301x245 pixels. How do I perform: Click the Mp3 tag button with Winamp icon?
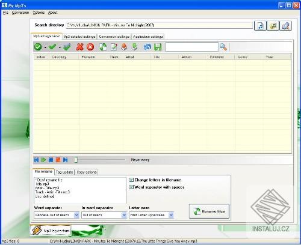click(51, 231)
